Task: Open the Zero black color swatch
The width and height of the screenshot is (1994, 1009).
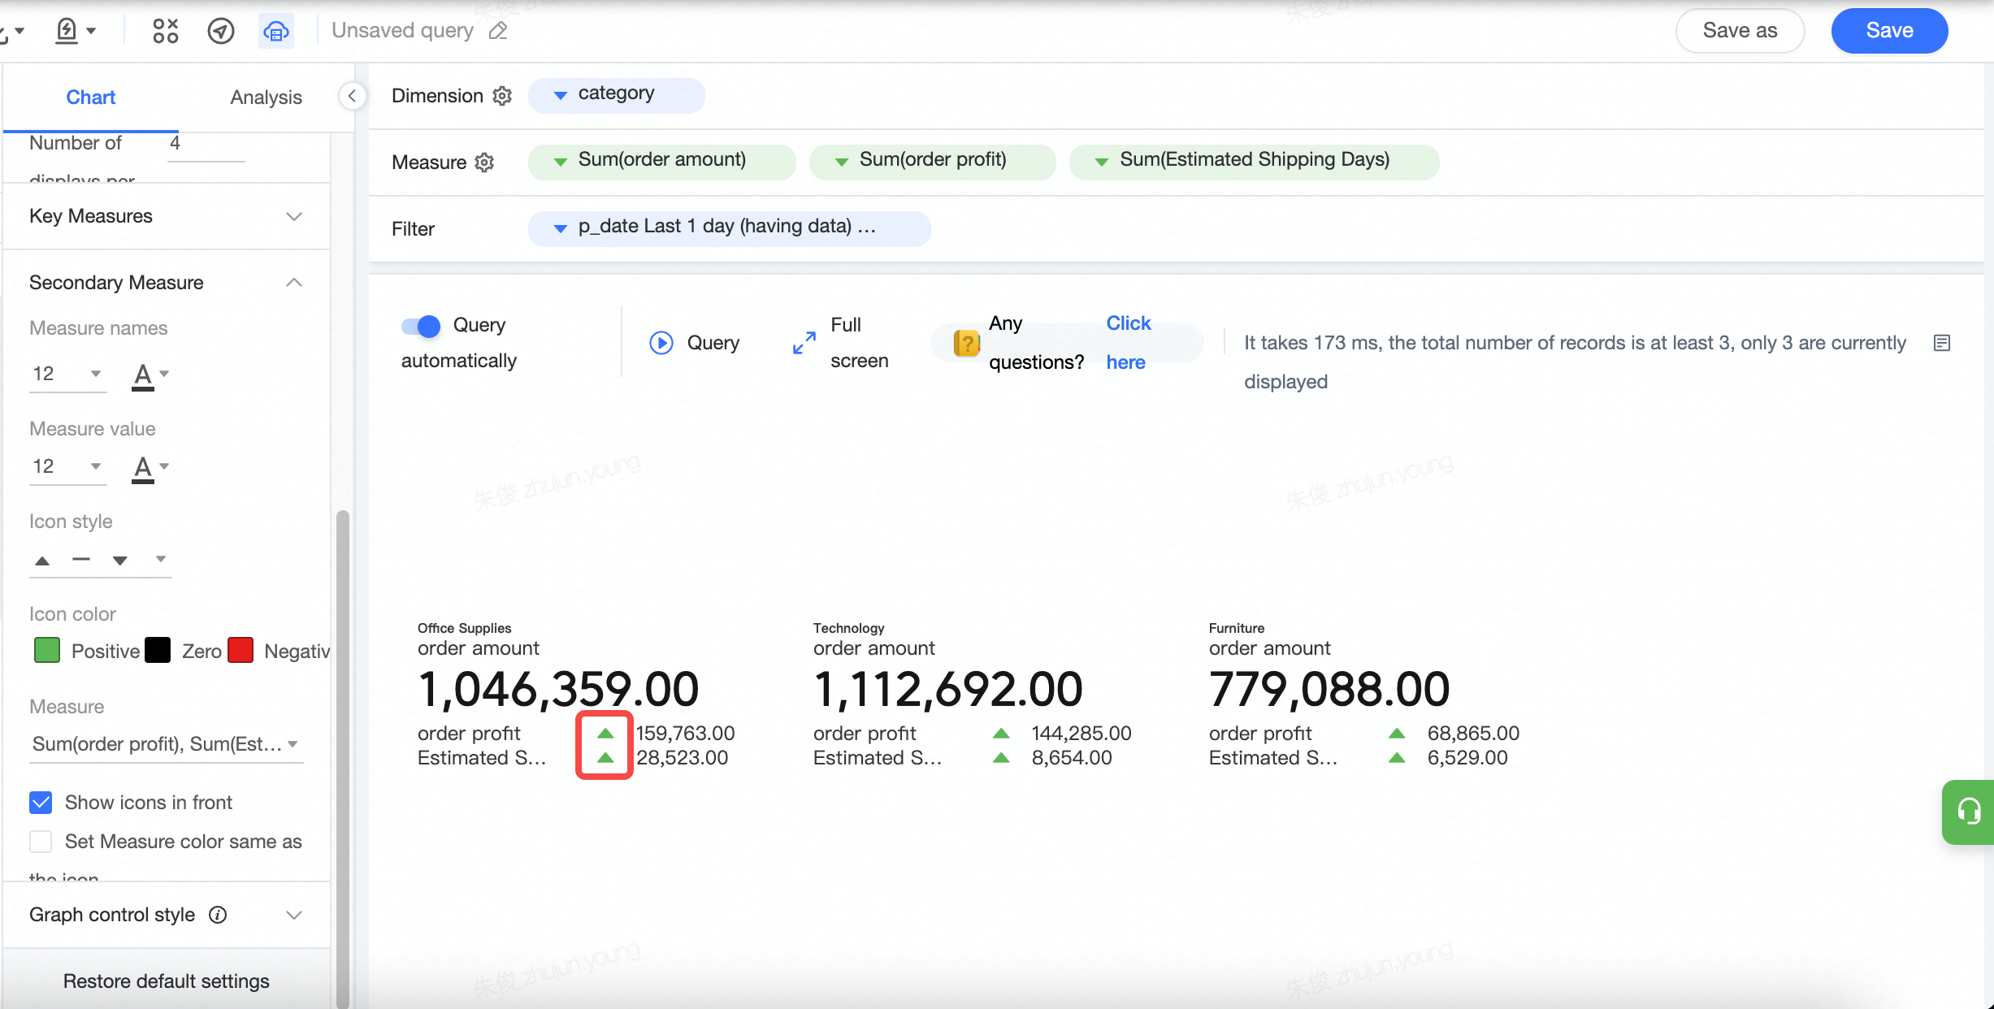Action: [x=158, y=650]
